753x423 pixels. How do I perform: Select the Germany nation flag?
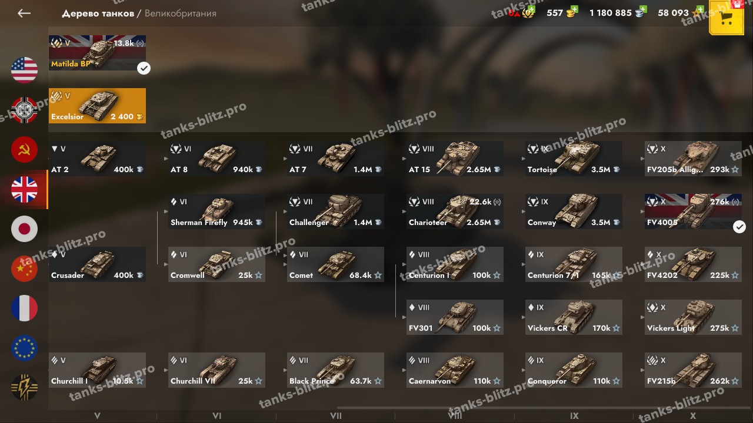coord(24,109)
